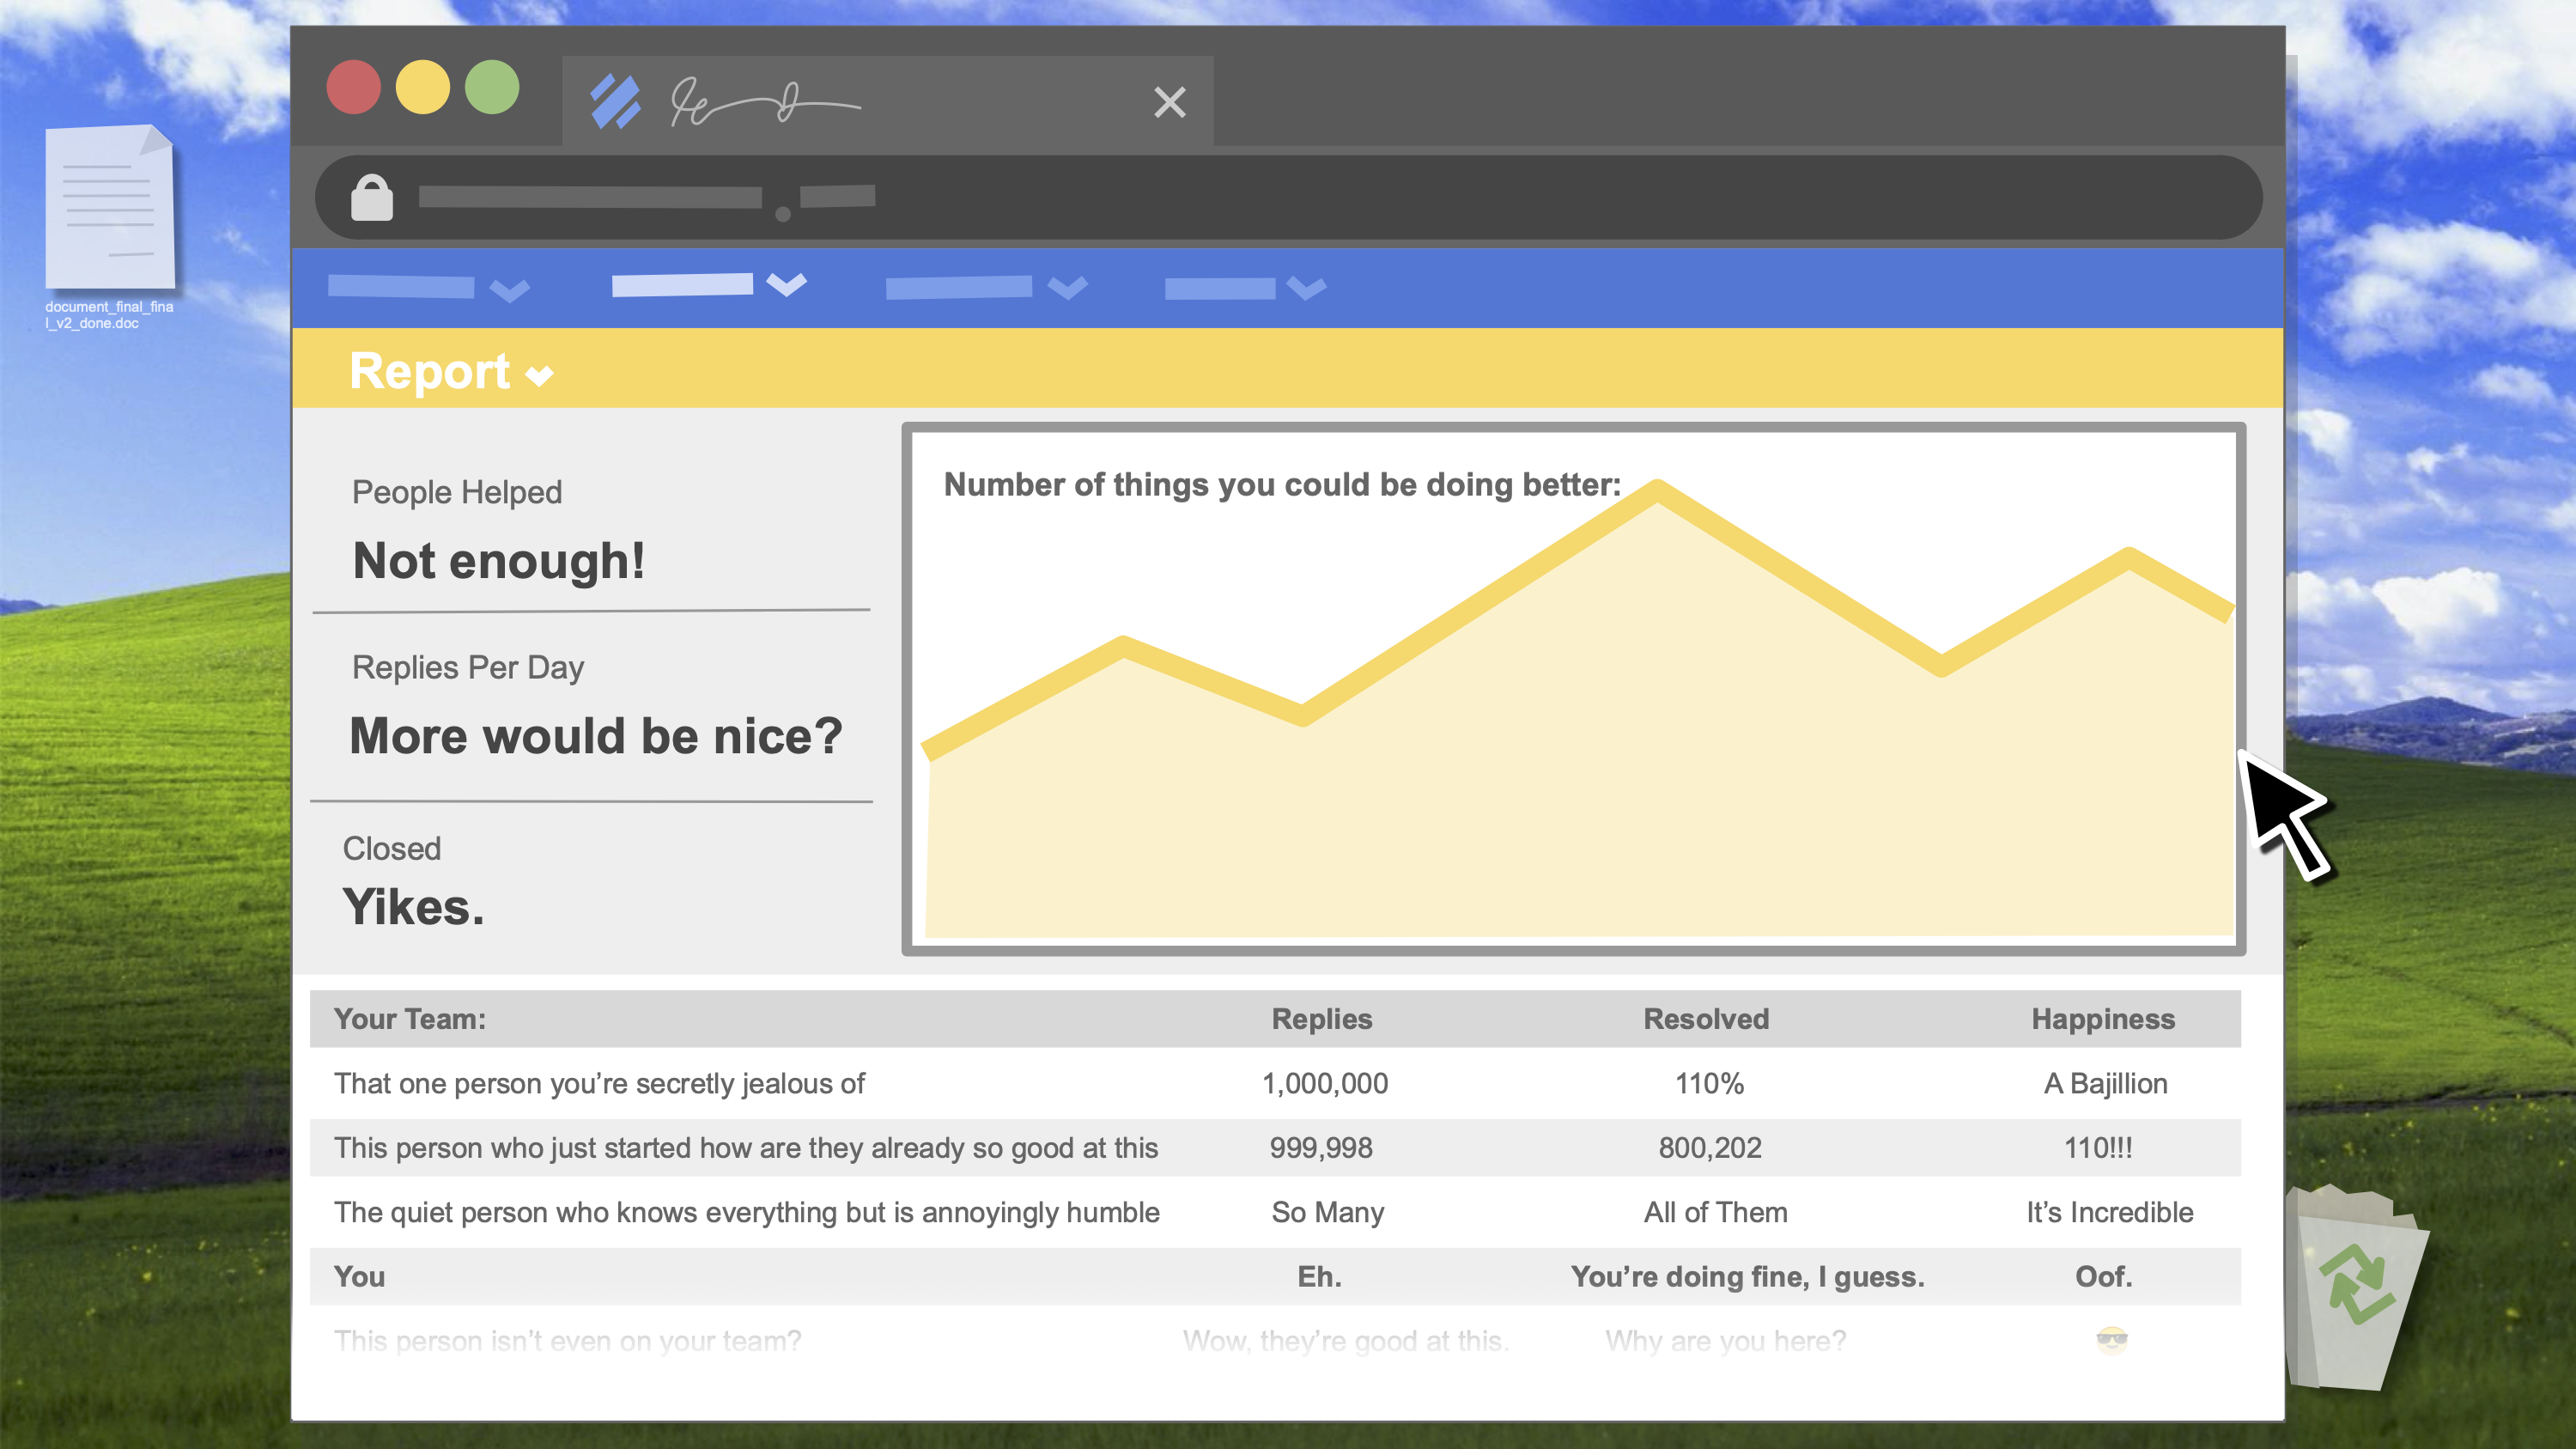Click into the browser address bar

point(1288,197)
